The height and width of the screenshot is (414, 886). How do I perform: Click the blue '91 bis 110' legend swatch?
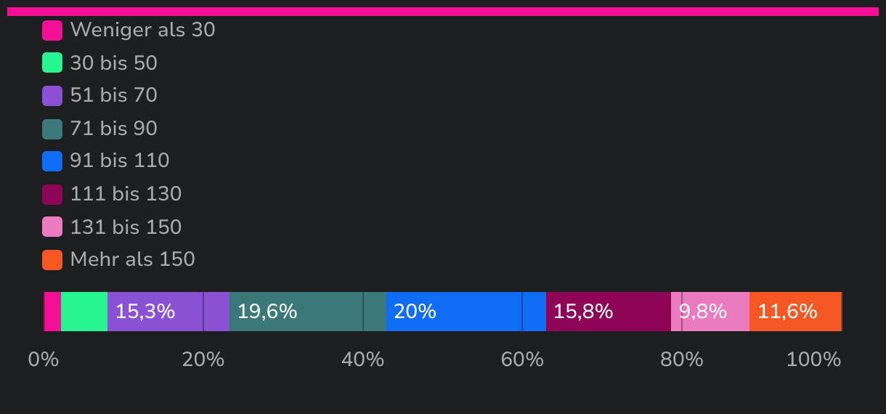(x=52, y=161)
